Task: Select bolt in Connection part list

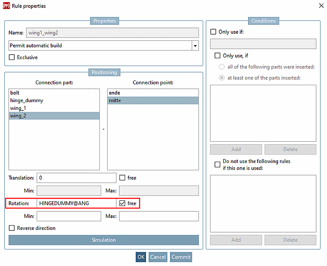Action: 54,93
